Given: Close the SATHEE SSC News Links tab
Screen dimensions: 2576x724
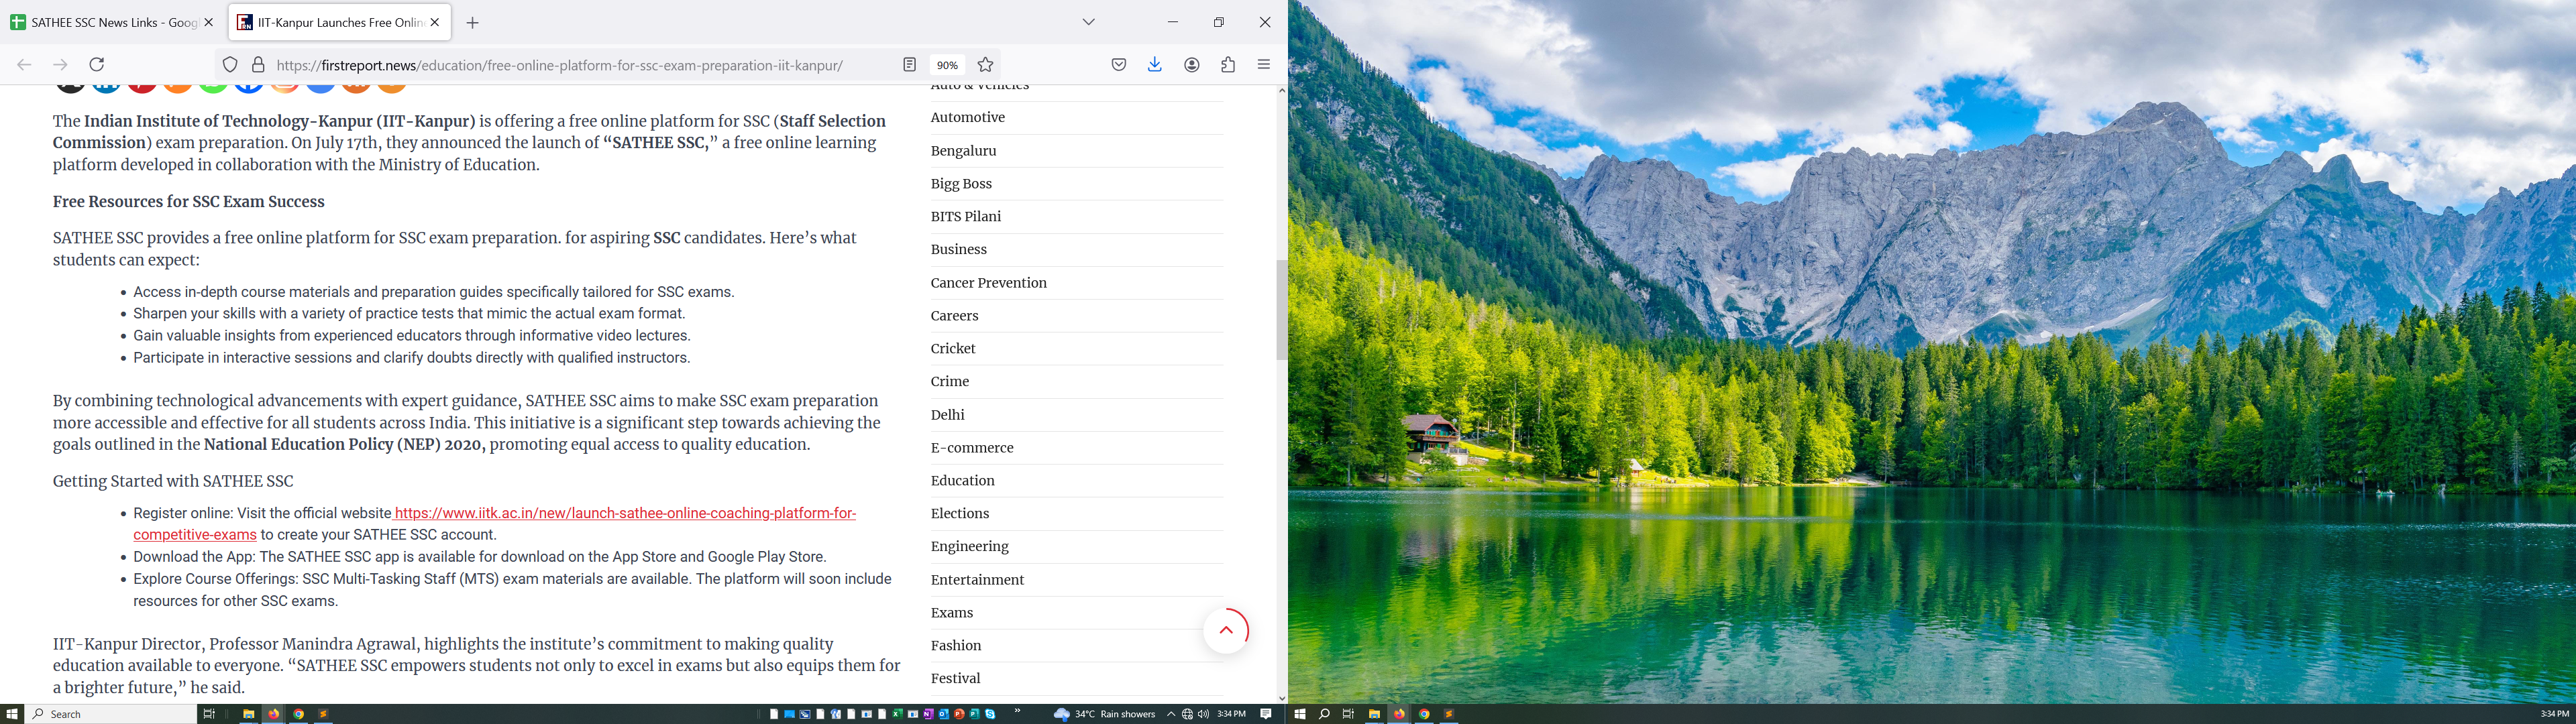Looking at the screenshot, I should [x=209, y=22].
